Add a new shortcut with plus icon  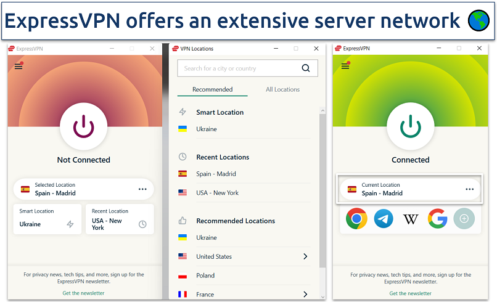[464, 219]
